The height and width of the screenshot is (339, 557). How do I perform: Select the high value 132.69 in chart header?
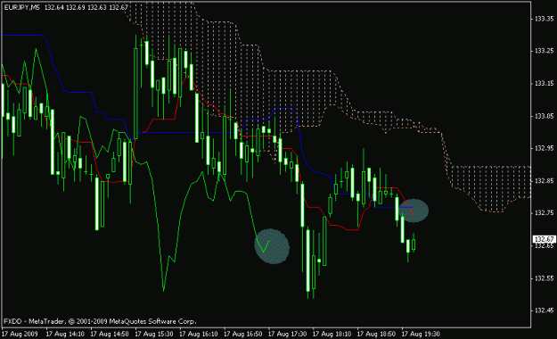[76, 7]
